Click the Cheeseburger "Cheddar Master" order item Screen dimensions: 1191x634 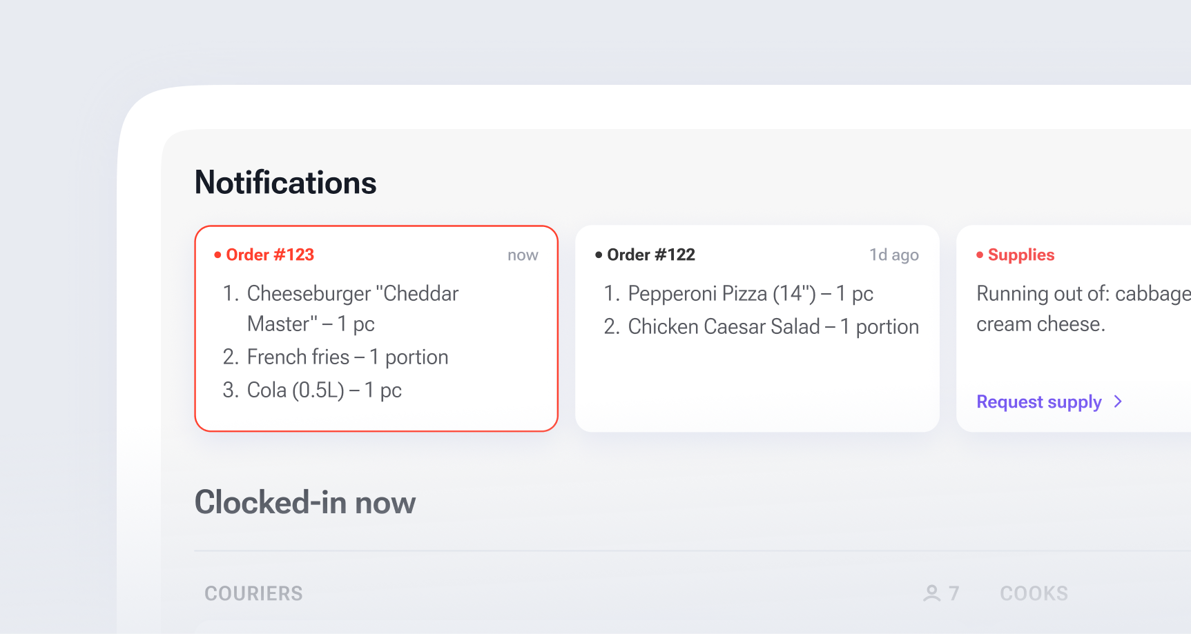352,308
